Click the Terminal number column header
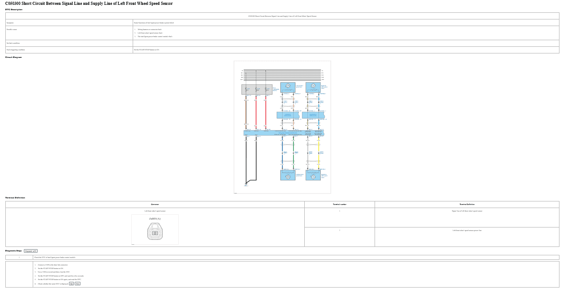The width and height of the screenshot is (563, 307). (x=339, y=205)
